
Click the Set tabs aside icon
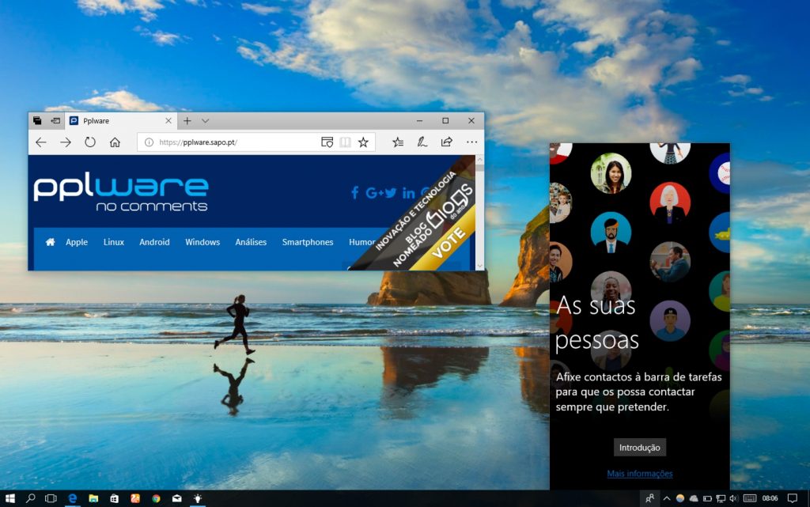(39, 120)
